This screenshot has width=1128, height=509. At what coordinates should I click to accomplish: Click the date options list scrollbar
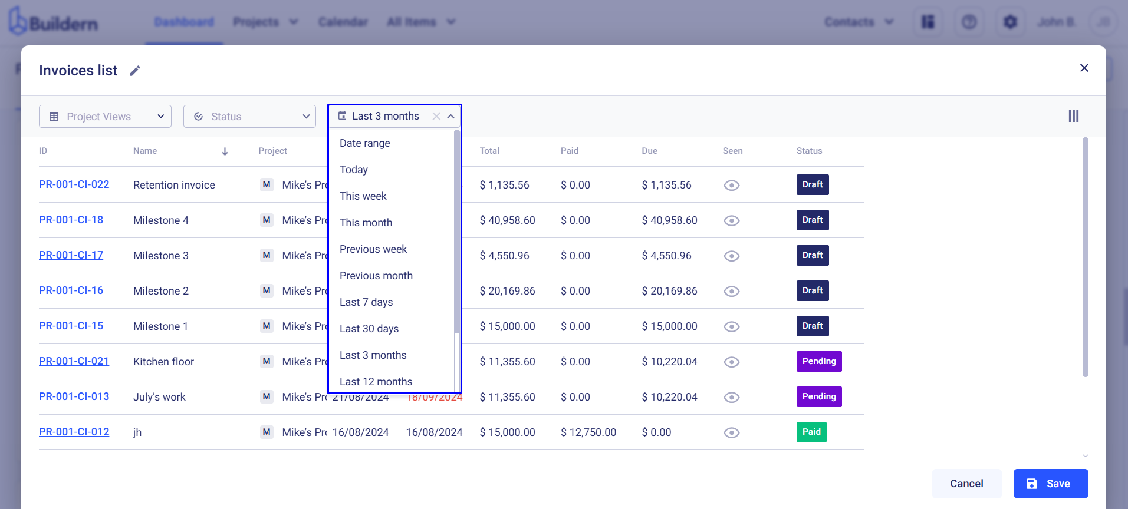click(x=456, y=232)
